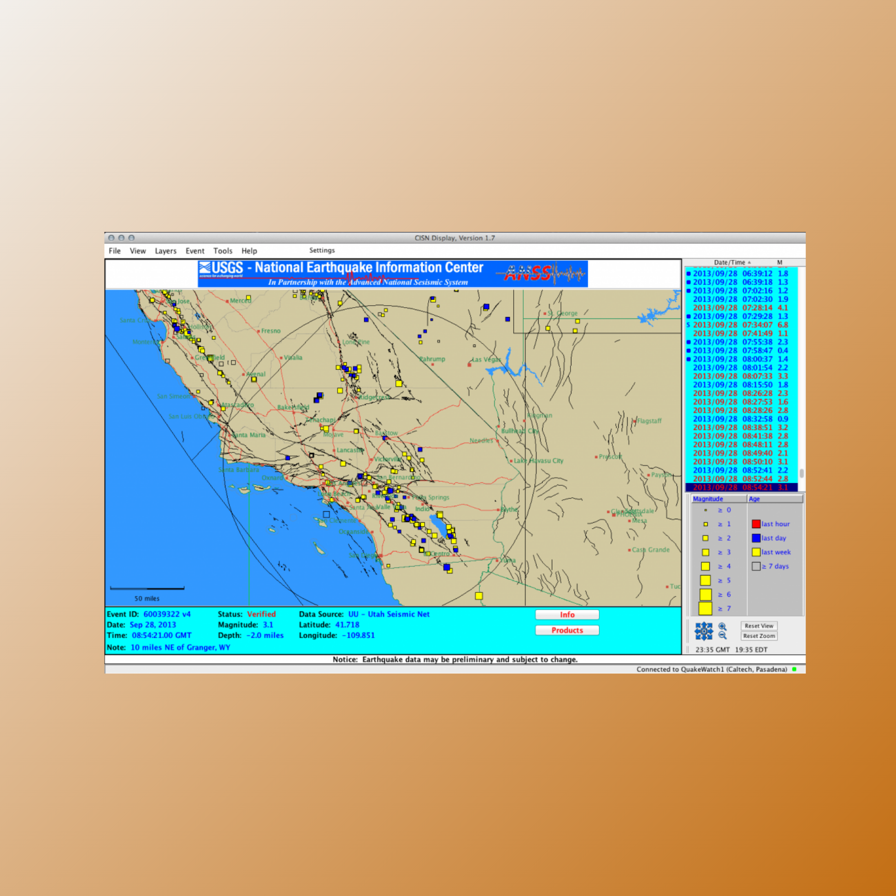Click the '23:35 GMT' clock readout
This screenshot has height=896, width=896.
[712, 650]
